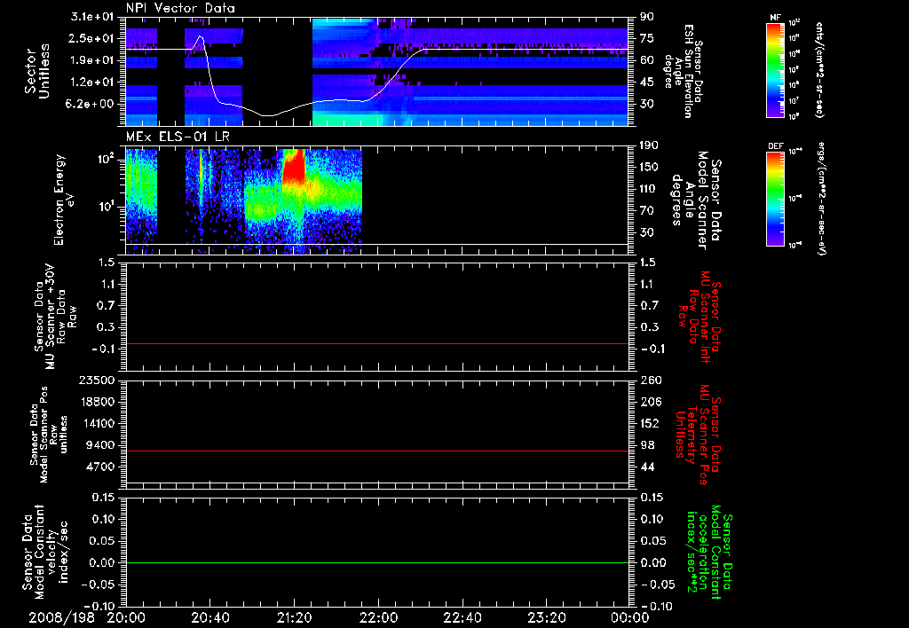Click the Sector Unitless axis title
Screen dimensions: 909x628
[x=36, y=71]
